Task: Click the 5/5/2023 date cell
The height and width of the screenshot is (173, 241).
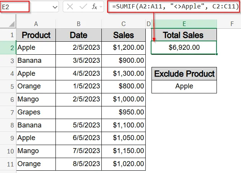Action: click(78, 125)
